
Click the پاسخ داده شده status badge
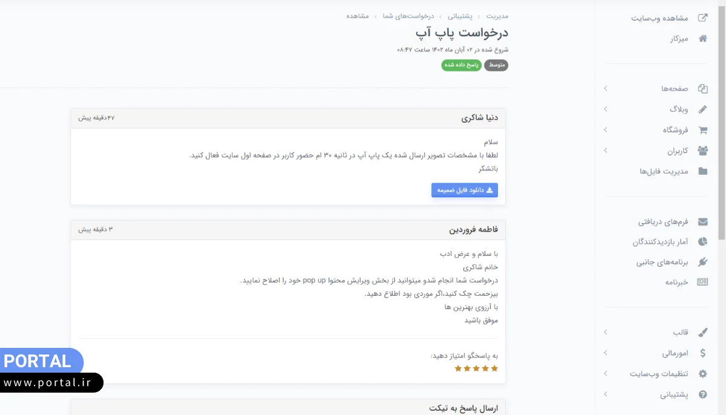tap(461, 65)
